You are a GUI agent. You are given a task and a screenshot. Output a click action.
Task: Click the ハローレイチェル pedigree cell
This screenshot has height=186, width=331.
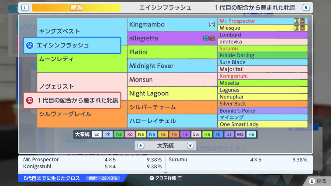172,121
